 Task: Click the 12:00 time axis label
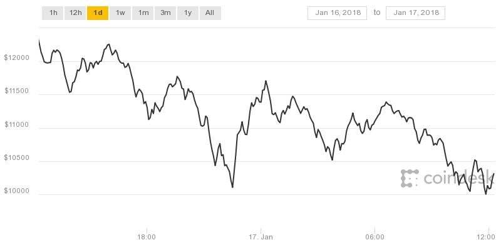pyautogui.click(x=487, y=237)
